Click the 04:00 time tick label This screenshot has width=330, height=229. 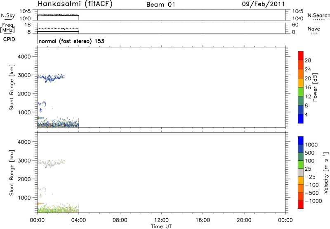tap(78, 220)
